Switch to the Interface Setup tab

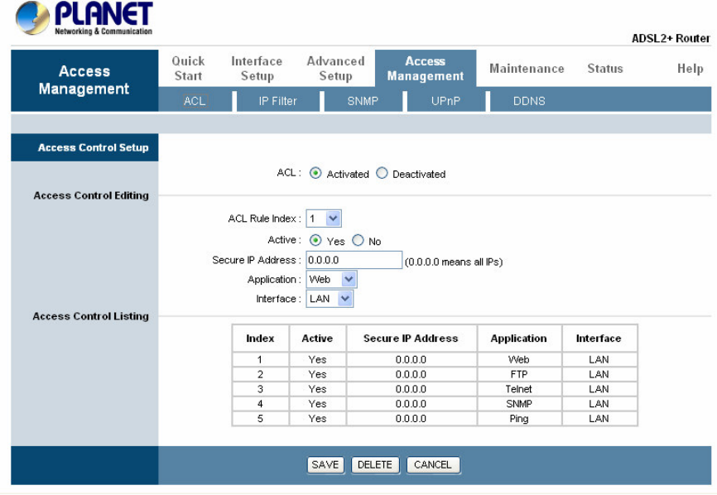tap(257, 69)
